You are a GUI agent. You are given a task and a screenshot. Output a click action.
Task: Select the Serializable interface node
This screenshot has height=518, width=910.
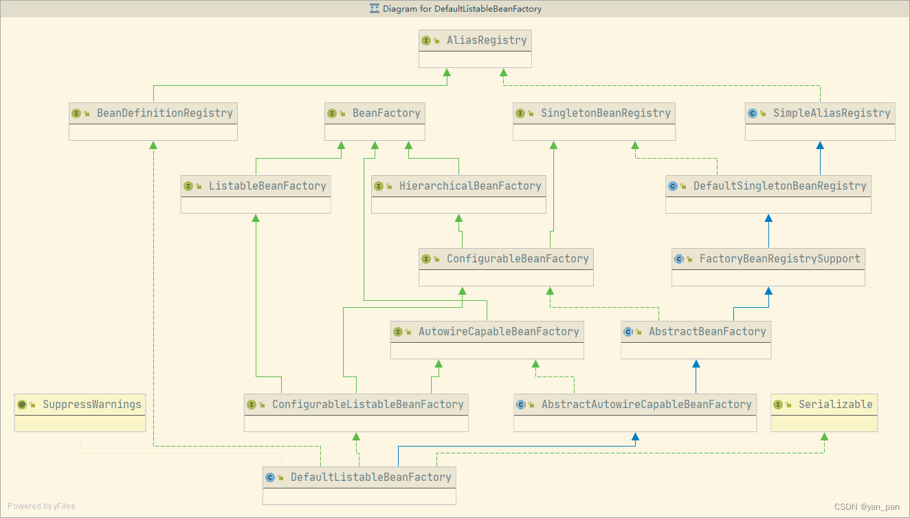coord(824,413)
